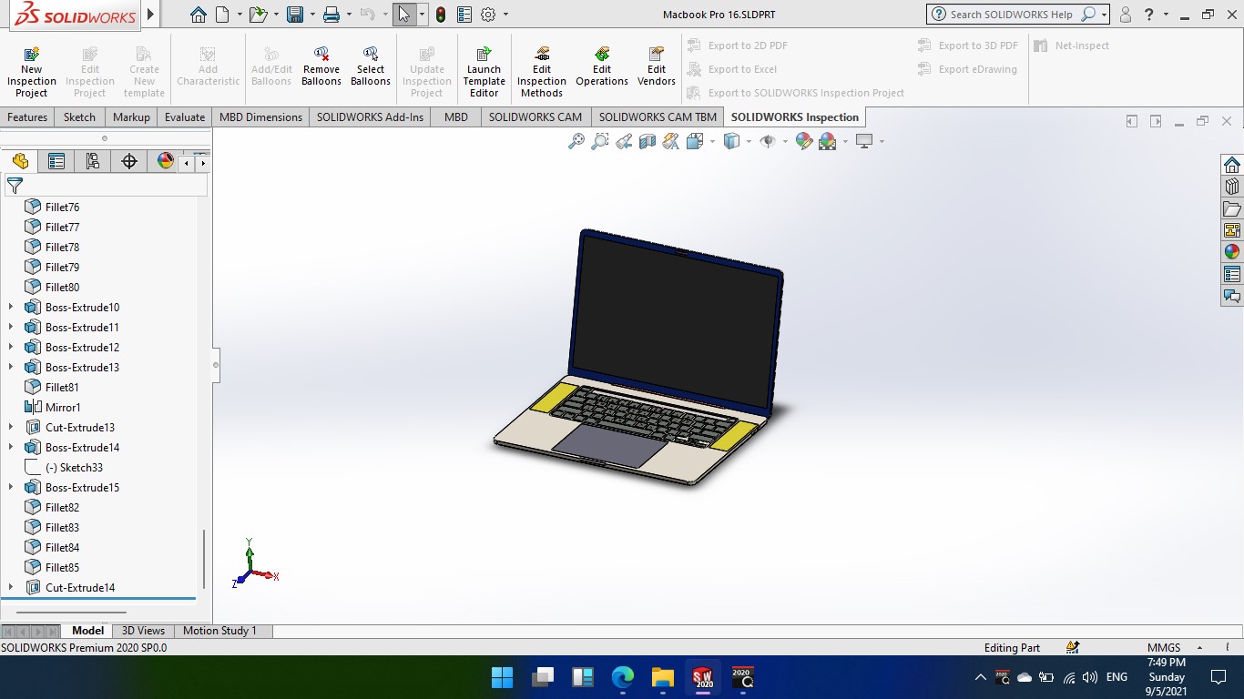Image resolution: width=1244 pixels, height=699 pixels.
Task: Launch Template Editor
Action: (x=484, y=72)
